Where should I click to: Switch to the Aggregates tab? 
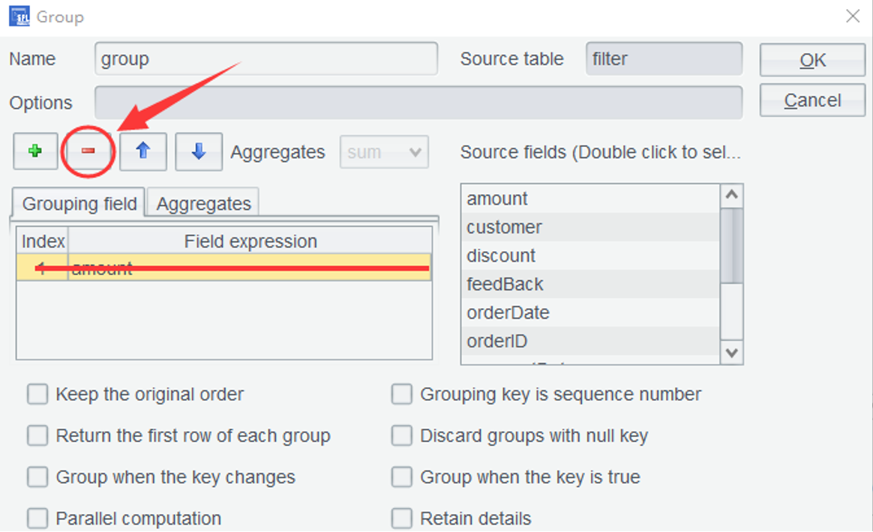203,203
